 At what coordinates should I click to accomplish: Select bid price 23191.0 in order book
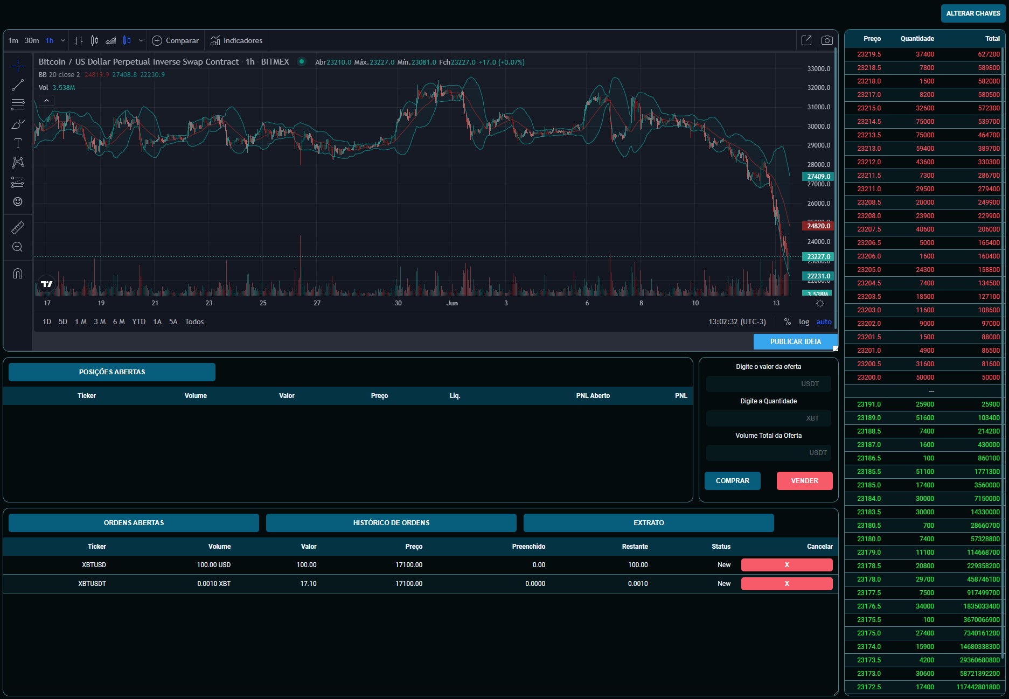tap(869, 404)
